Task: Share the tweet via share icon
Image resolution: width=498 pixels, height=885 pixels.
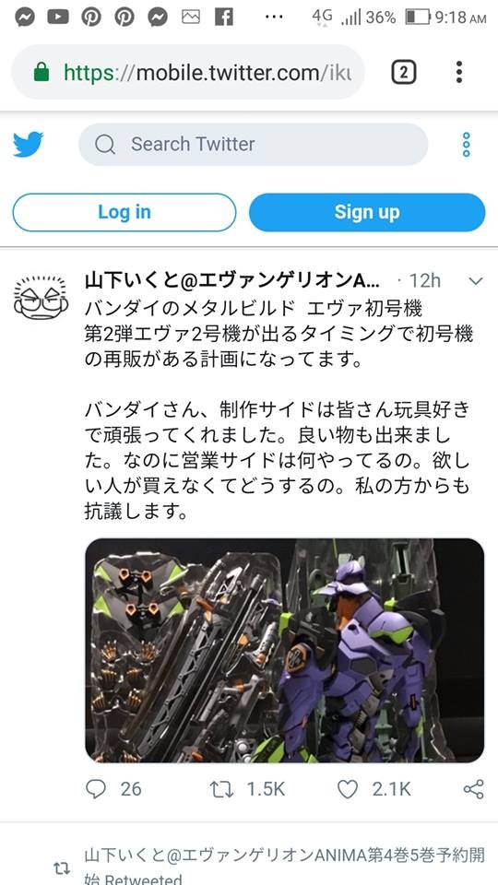Action: coord(473,788)
